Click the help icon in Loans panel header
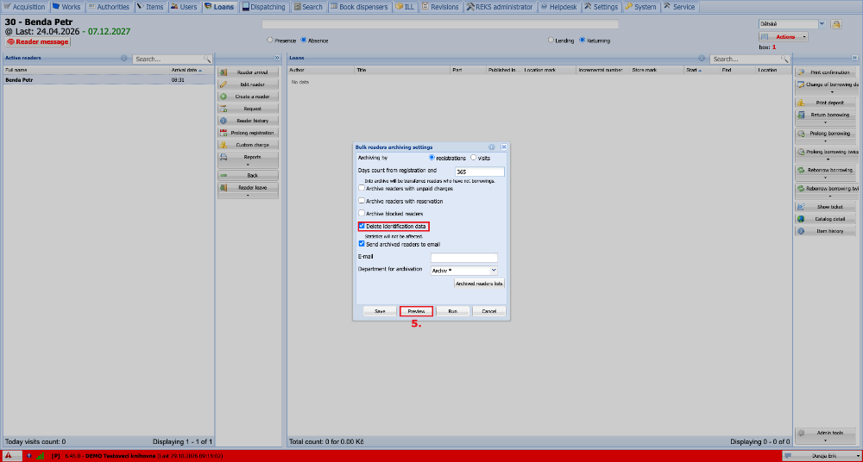The width and height of the screenshot is (863, 462). (702, 58)
